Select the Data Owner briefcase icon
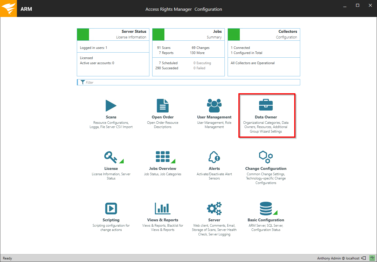This screenshot has height=262, width=377. point(266,105)
